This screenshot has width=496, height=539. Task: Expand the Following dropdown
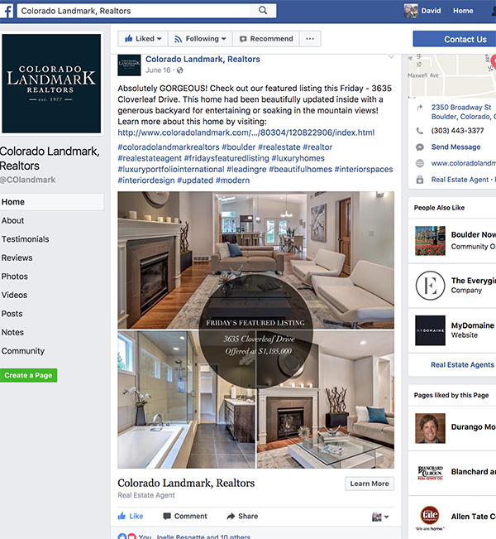pos(200,39)
